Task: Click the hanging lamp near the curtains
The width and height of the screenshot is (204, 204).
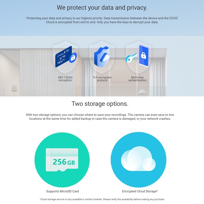Action: (142, 92)
